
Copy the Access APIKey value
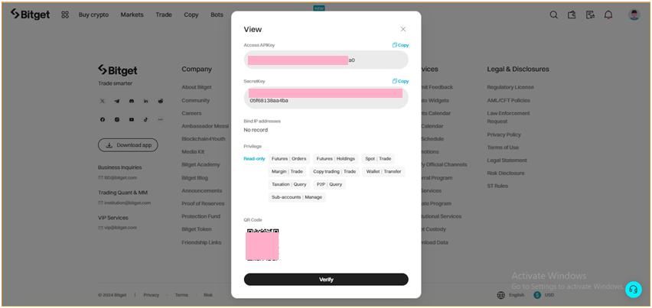coord(400,45)
